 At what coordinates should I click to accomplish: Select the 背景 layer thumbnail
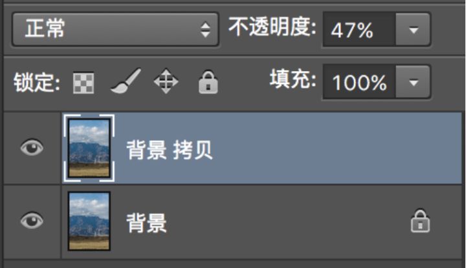89,221
